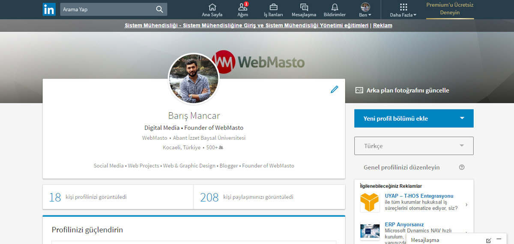Click Premium'u Ücretsiz Deneyin link
This screenshot has width=514, height=244.
(x=450, y=9)
